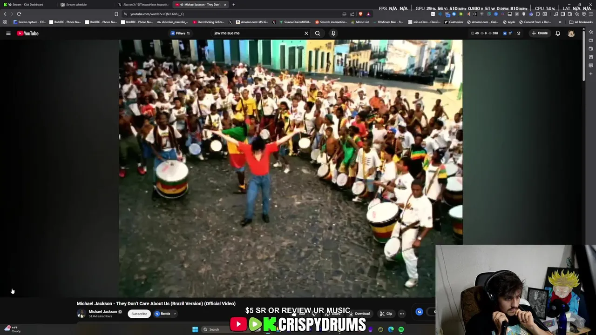Click the extension list icon near the trophy
This screenshot has height=335, width=596.
(x=510, y=33)
